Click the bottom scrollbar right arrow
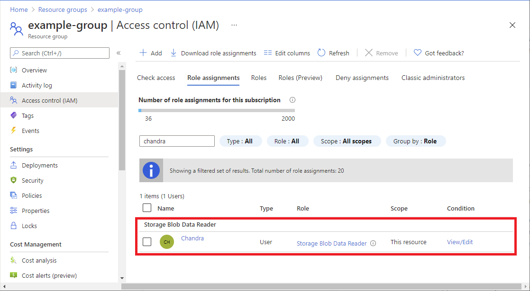This screenshot has height=291, width=530. [x=526, y=286]
